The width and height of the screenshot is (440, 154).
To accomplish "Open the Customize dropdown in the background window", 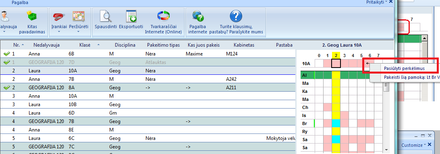I will pyautogui.click(x=414, y=145).
